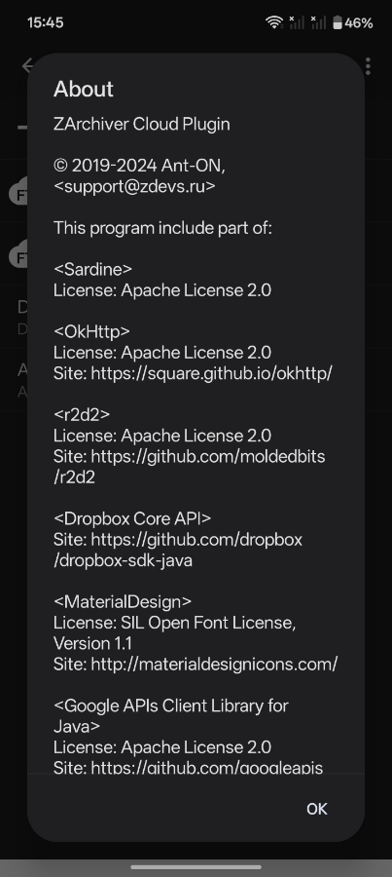The width and height of the screenshot is (392, 877).
Task: Tap the second FTP cloud icon at left edge
Action: 18,254
